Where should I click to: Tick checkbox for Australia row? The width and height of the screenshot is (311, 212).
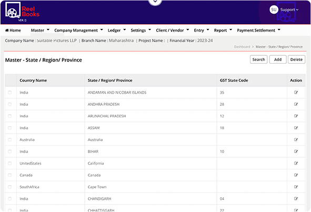tap(9, 139)
